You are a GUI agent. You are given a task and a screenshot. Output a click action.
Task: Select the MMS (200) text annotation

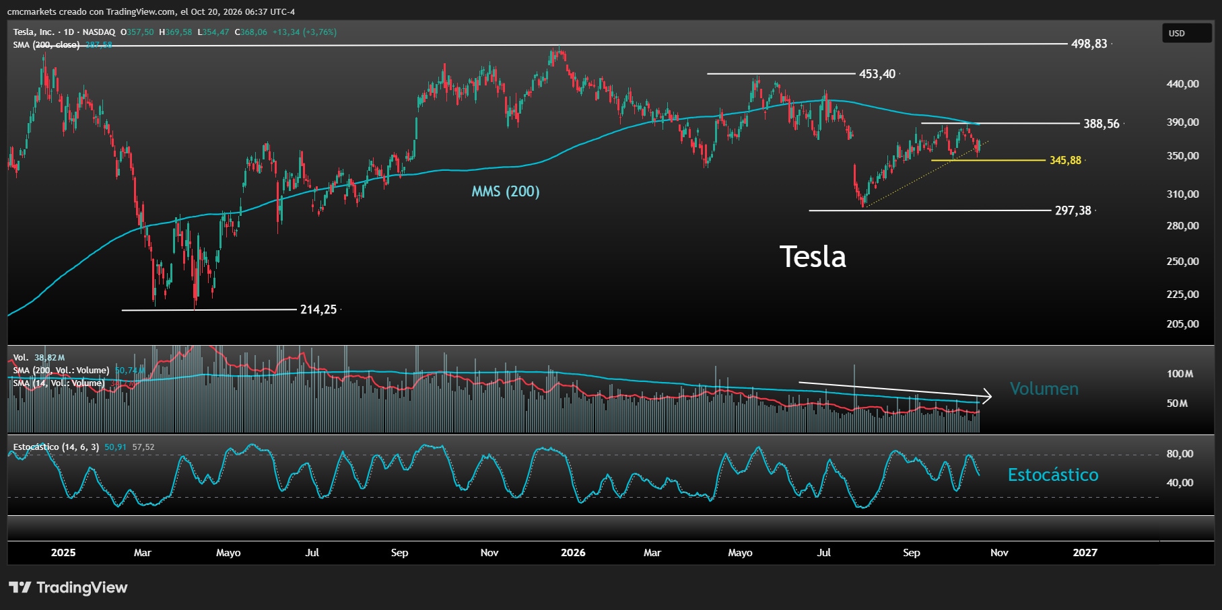(x=506, y=192)
